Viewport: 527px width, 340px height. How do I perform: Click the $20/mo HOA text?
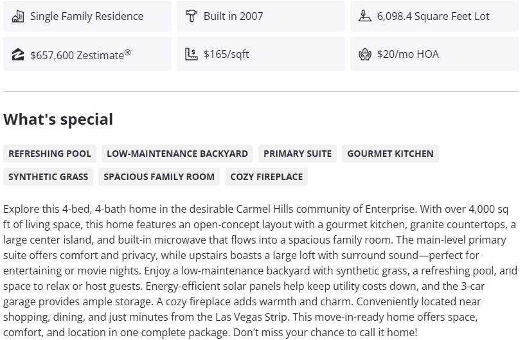[x=408, y=54]
